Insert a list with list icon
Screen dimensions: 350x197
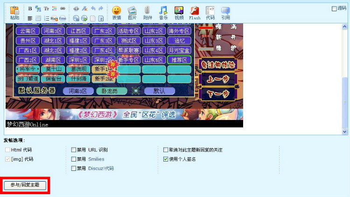(46, 18)
